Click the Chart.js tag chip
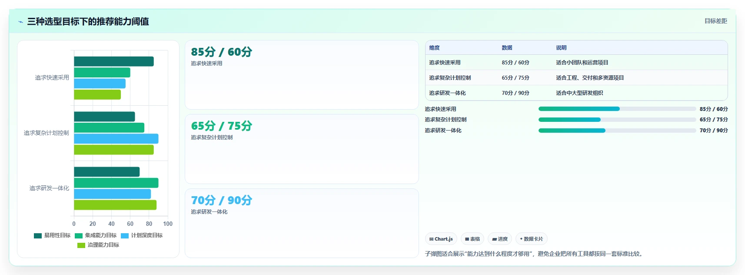745x275 pixels. click(441, 239)
